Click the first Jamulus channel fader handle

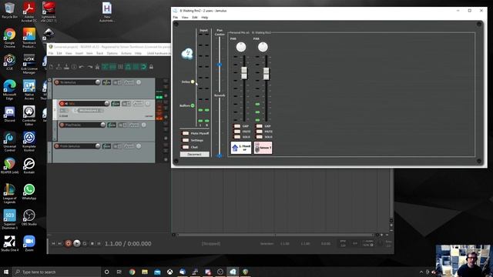(244, 73)
